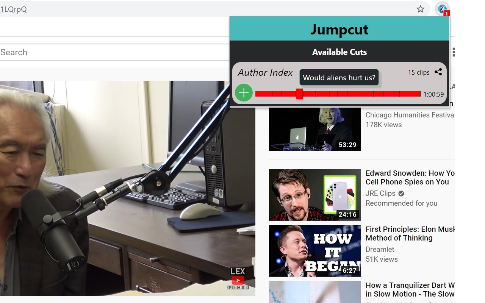Click the red YouTube play watermark icon

pos(238,280)
